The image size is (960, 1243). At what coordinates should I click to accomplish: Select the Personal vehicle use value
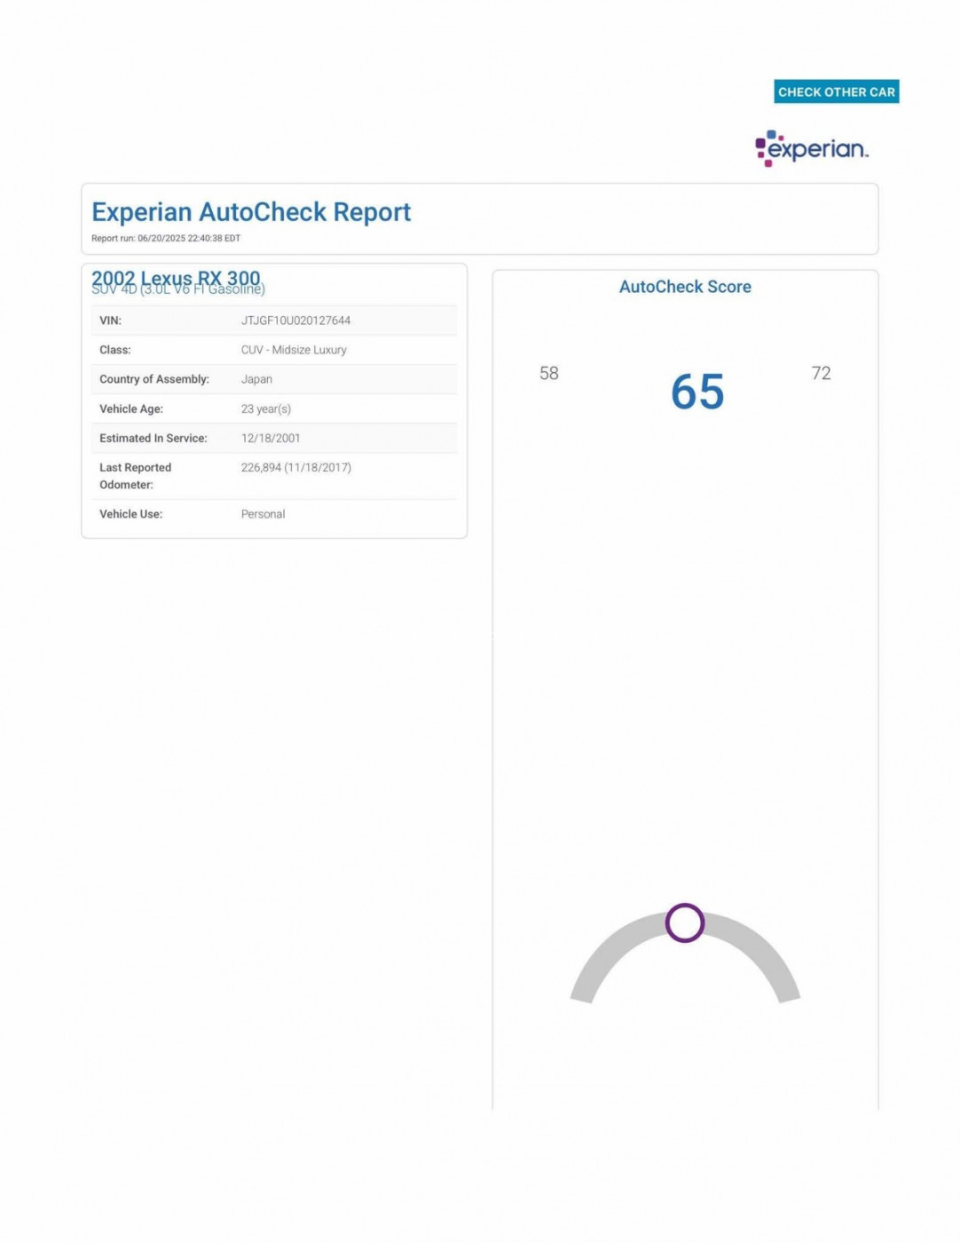click(263, 514)
